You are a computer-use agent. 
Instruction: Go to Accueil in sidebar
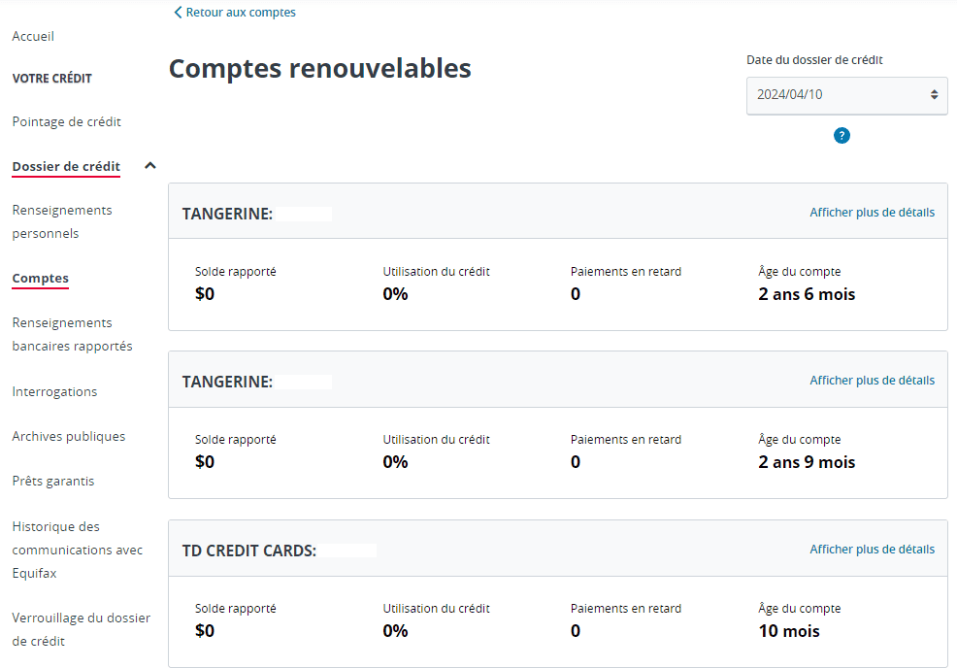[33, 36]
